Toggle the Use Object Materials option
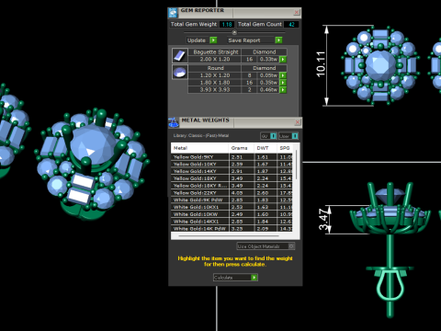The image size is (441, 331). click(266, 246)
